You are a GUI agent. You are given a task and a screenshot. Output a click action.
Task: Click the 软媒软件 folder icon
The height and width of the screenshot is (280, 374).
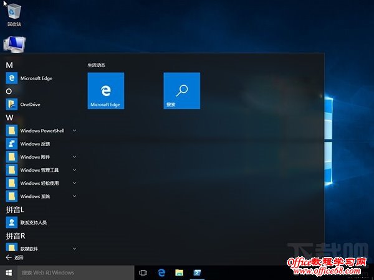tap(11, 247)
